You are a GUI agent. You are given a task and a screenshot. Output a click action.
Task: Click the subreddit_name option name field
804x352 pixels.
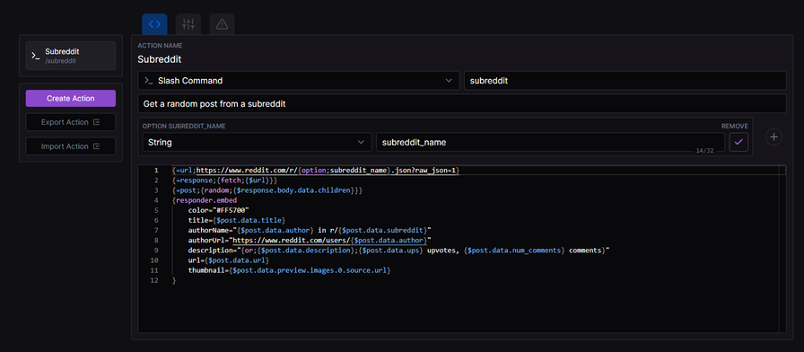[x=550, y=143]
